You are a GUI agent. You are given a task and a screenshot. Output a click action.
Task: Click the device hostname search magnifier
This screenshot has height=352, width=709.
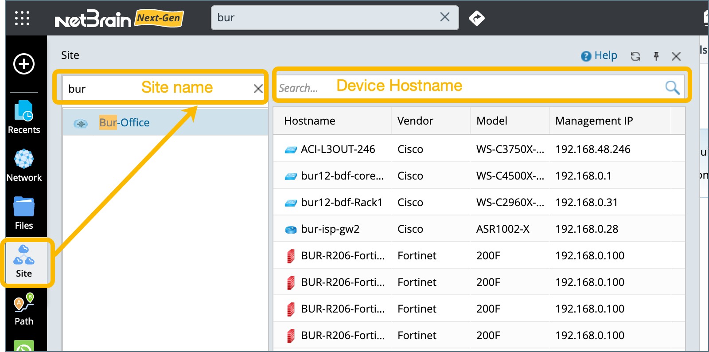(x=672, y=88)
